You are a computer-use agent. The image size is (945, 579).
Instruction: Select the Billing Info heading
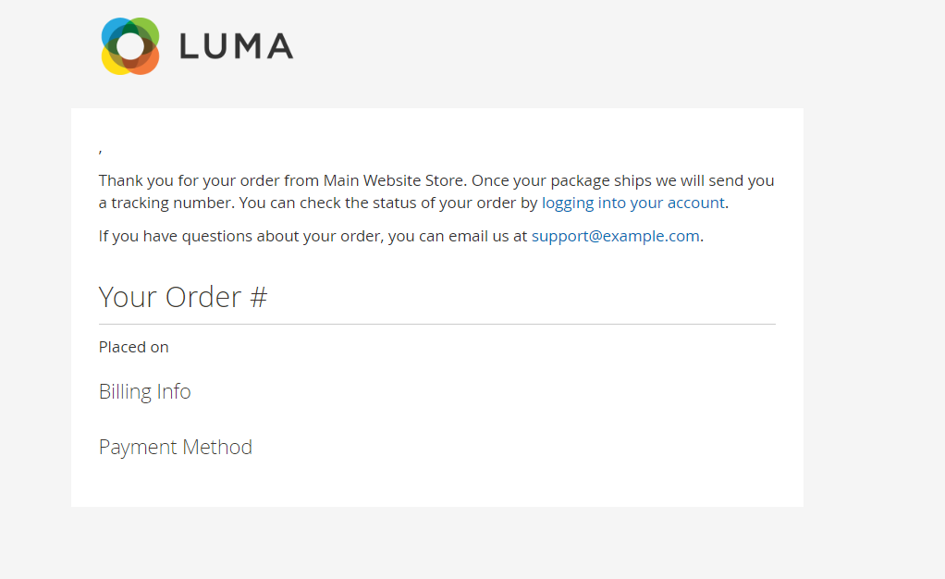[x=144, y=391]
